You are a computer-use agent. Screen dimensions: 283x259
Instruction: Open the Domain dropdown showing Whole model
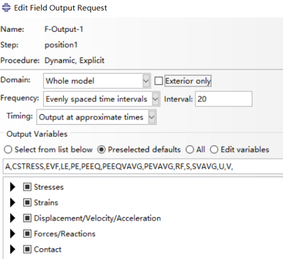coord(97,81)
